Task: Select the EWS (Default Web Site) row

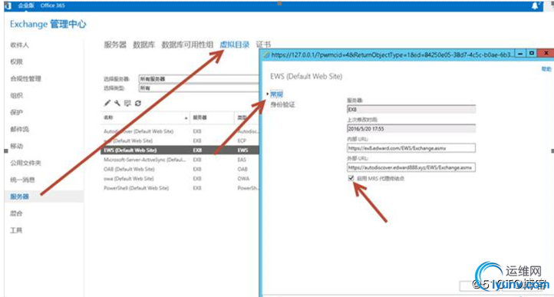Action: [180, 150]
